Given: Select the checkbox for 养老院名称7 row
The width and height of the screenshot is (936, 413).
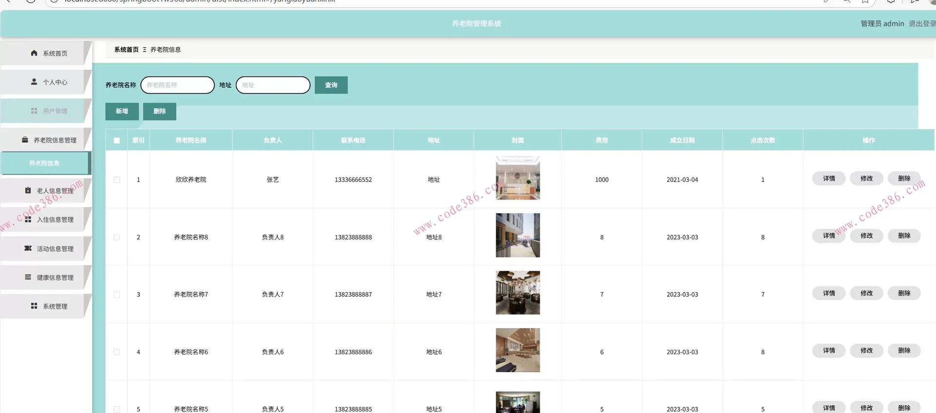Looking at the screenshot, I should [117, 295].
